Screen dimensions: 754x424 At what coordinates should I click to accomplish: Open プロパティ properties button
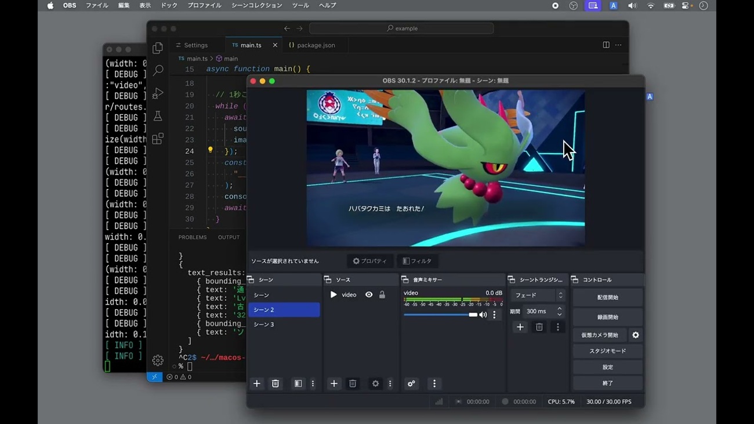click(370, 261)
